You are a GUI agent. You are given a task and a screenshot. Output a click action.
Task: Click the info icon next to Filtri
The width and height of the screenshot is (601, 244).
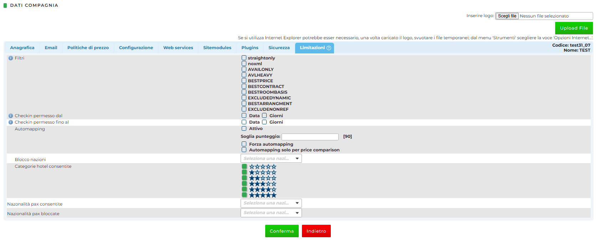tap(11, 58)
